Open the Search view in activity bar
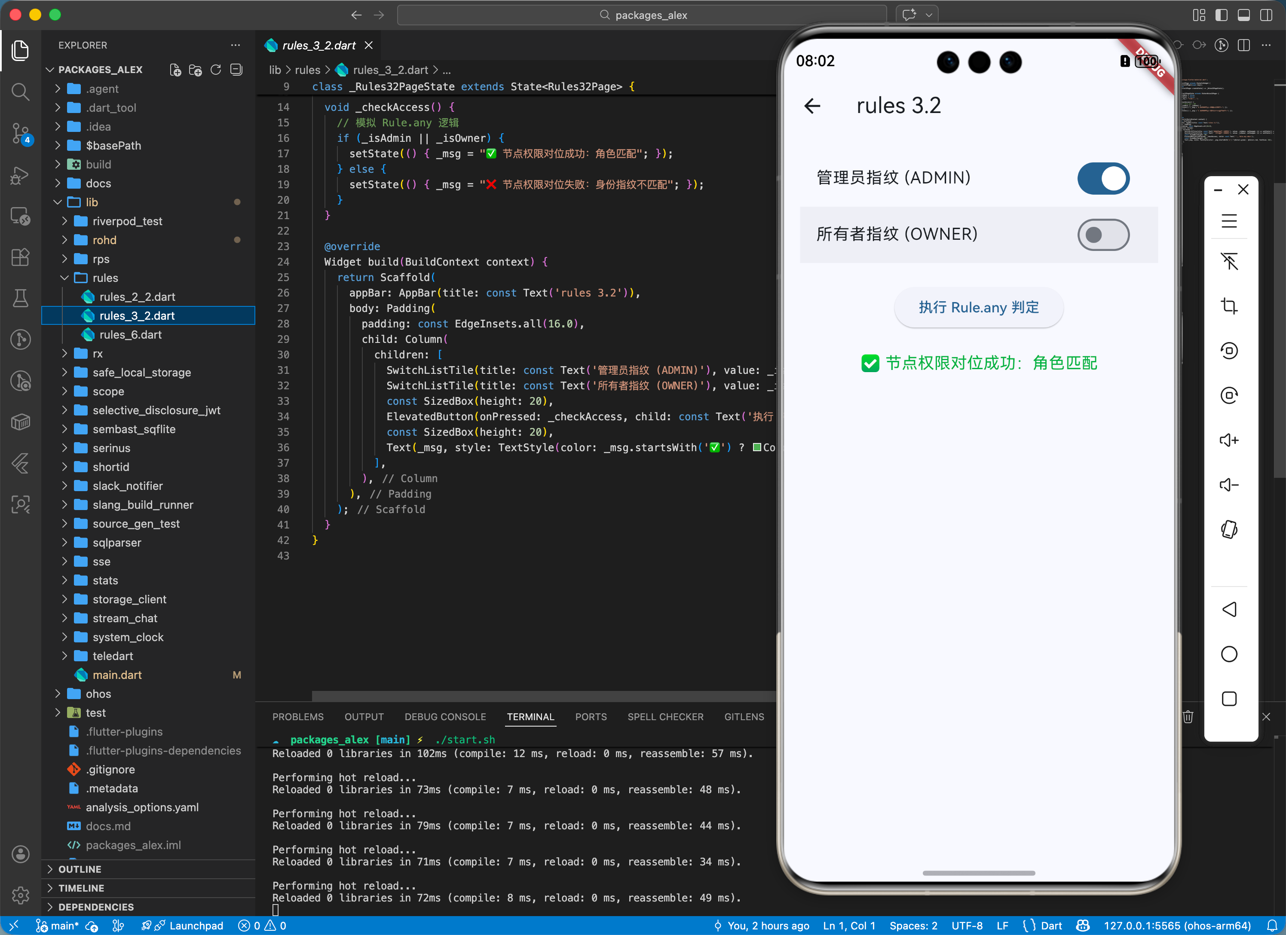The height and width of the screenshot is (935, 1286). 20,92
